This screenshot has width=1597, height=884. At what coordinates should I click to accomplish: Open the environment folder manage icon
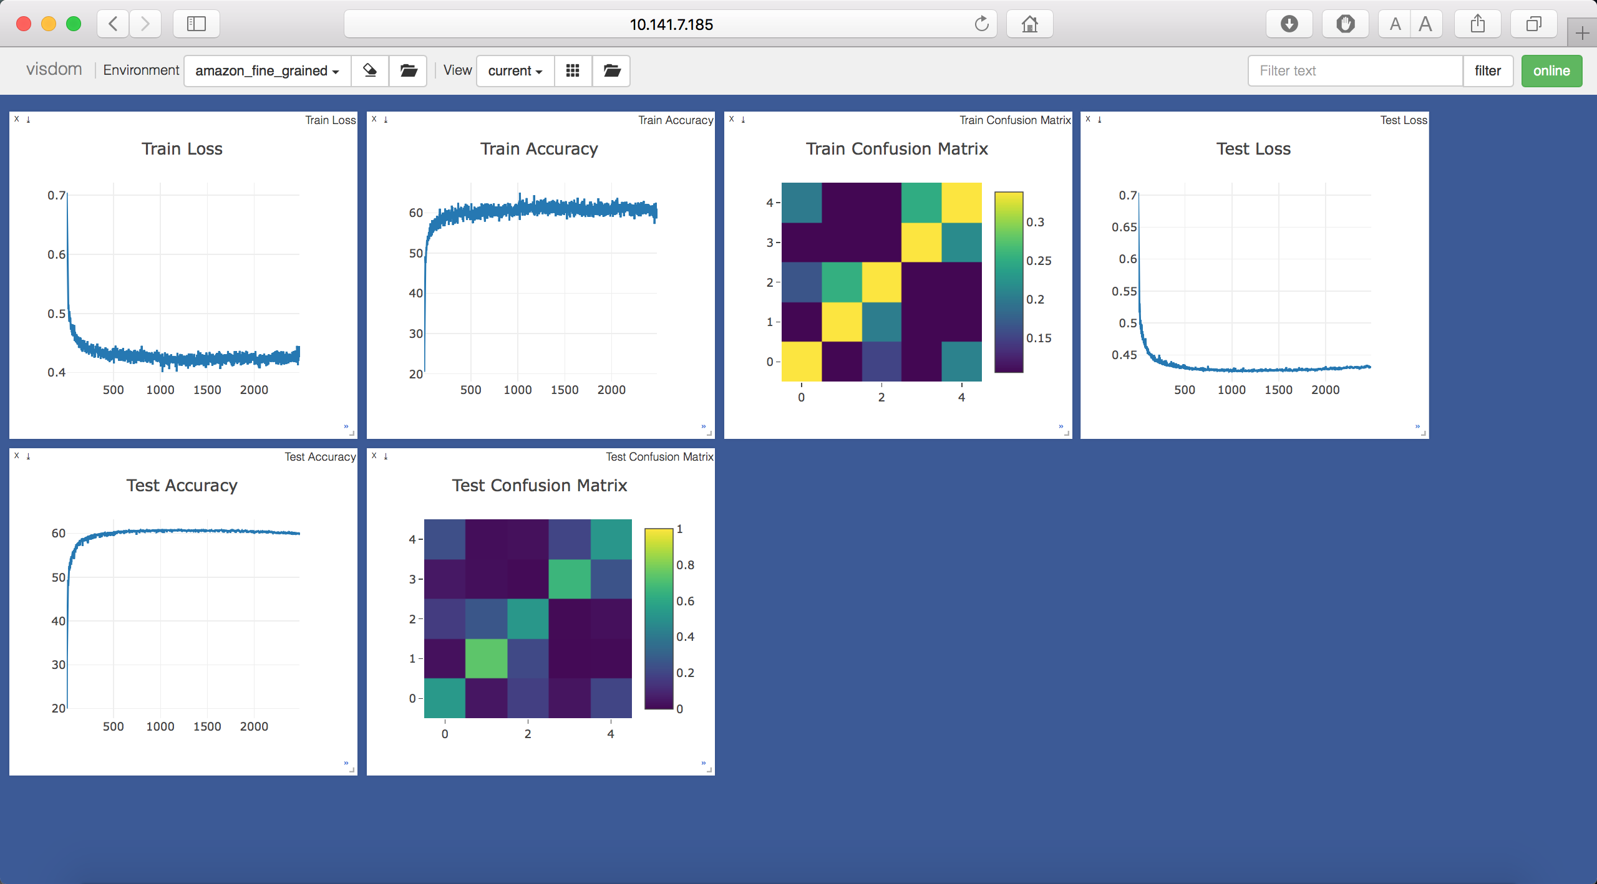(x=408, y=70)
